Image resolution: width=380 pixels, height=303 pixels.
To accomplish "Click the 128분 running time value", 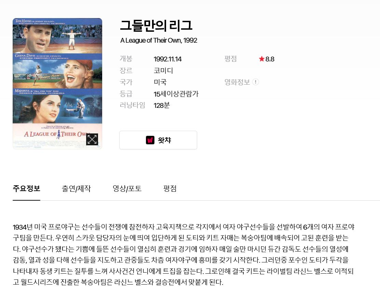I will 162,105.
